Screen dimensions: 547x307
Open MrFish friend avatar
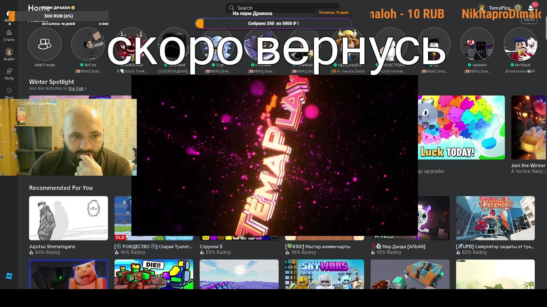(x=88, y=44)
